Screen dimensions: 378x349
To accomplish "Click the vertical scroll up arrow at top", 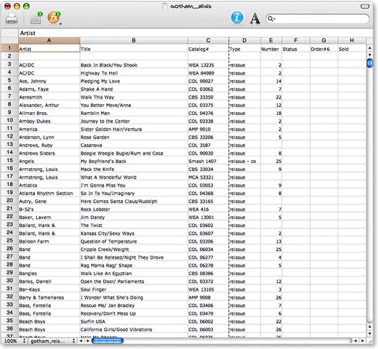I will [x=369, y=48].
